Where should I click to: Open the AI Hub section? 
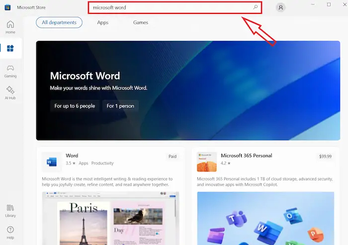point(10,92)
